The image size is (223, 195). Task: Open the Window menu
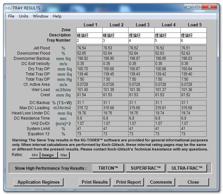coord(41,16)
